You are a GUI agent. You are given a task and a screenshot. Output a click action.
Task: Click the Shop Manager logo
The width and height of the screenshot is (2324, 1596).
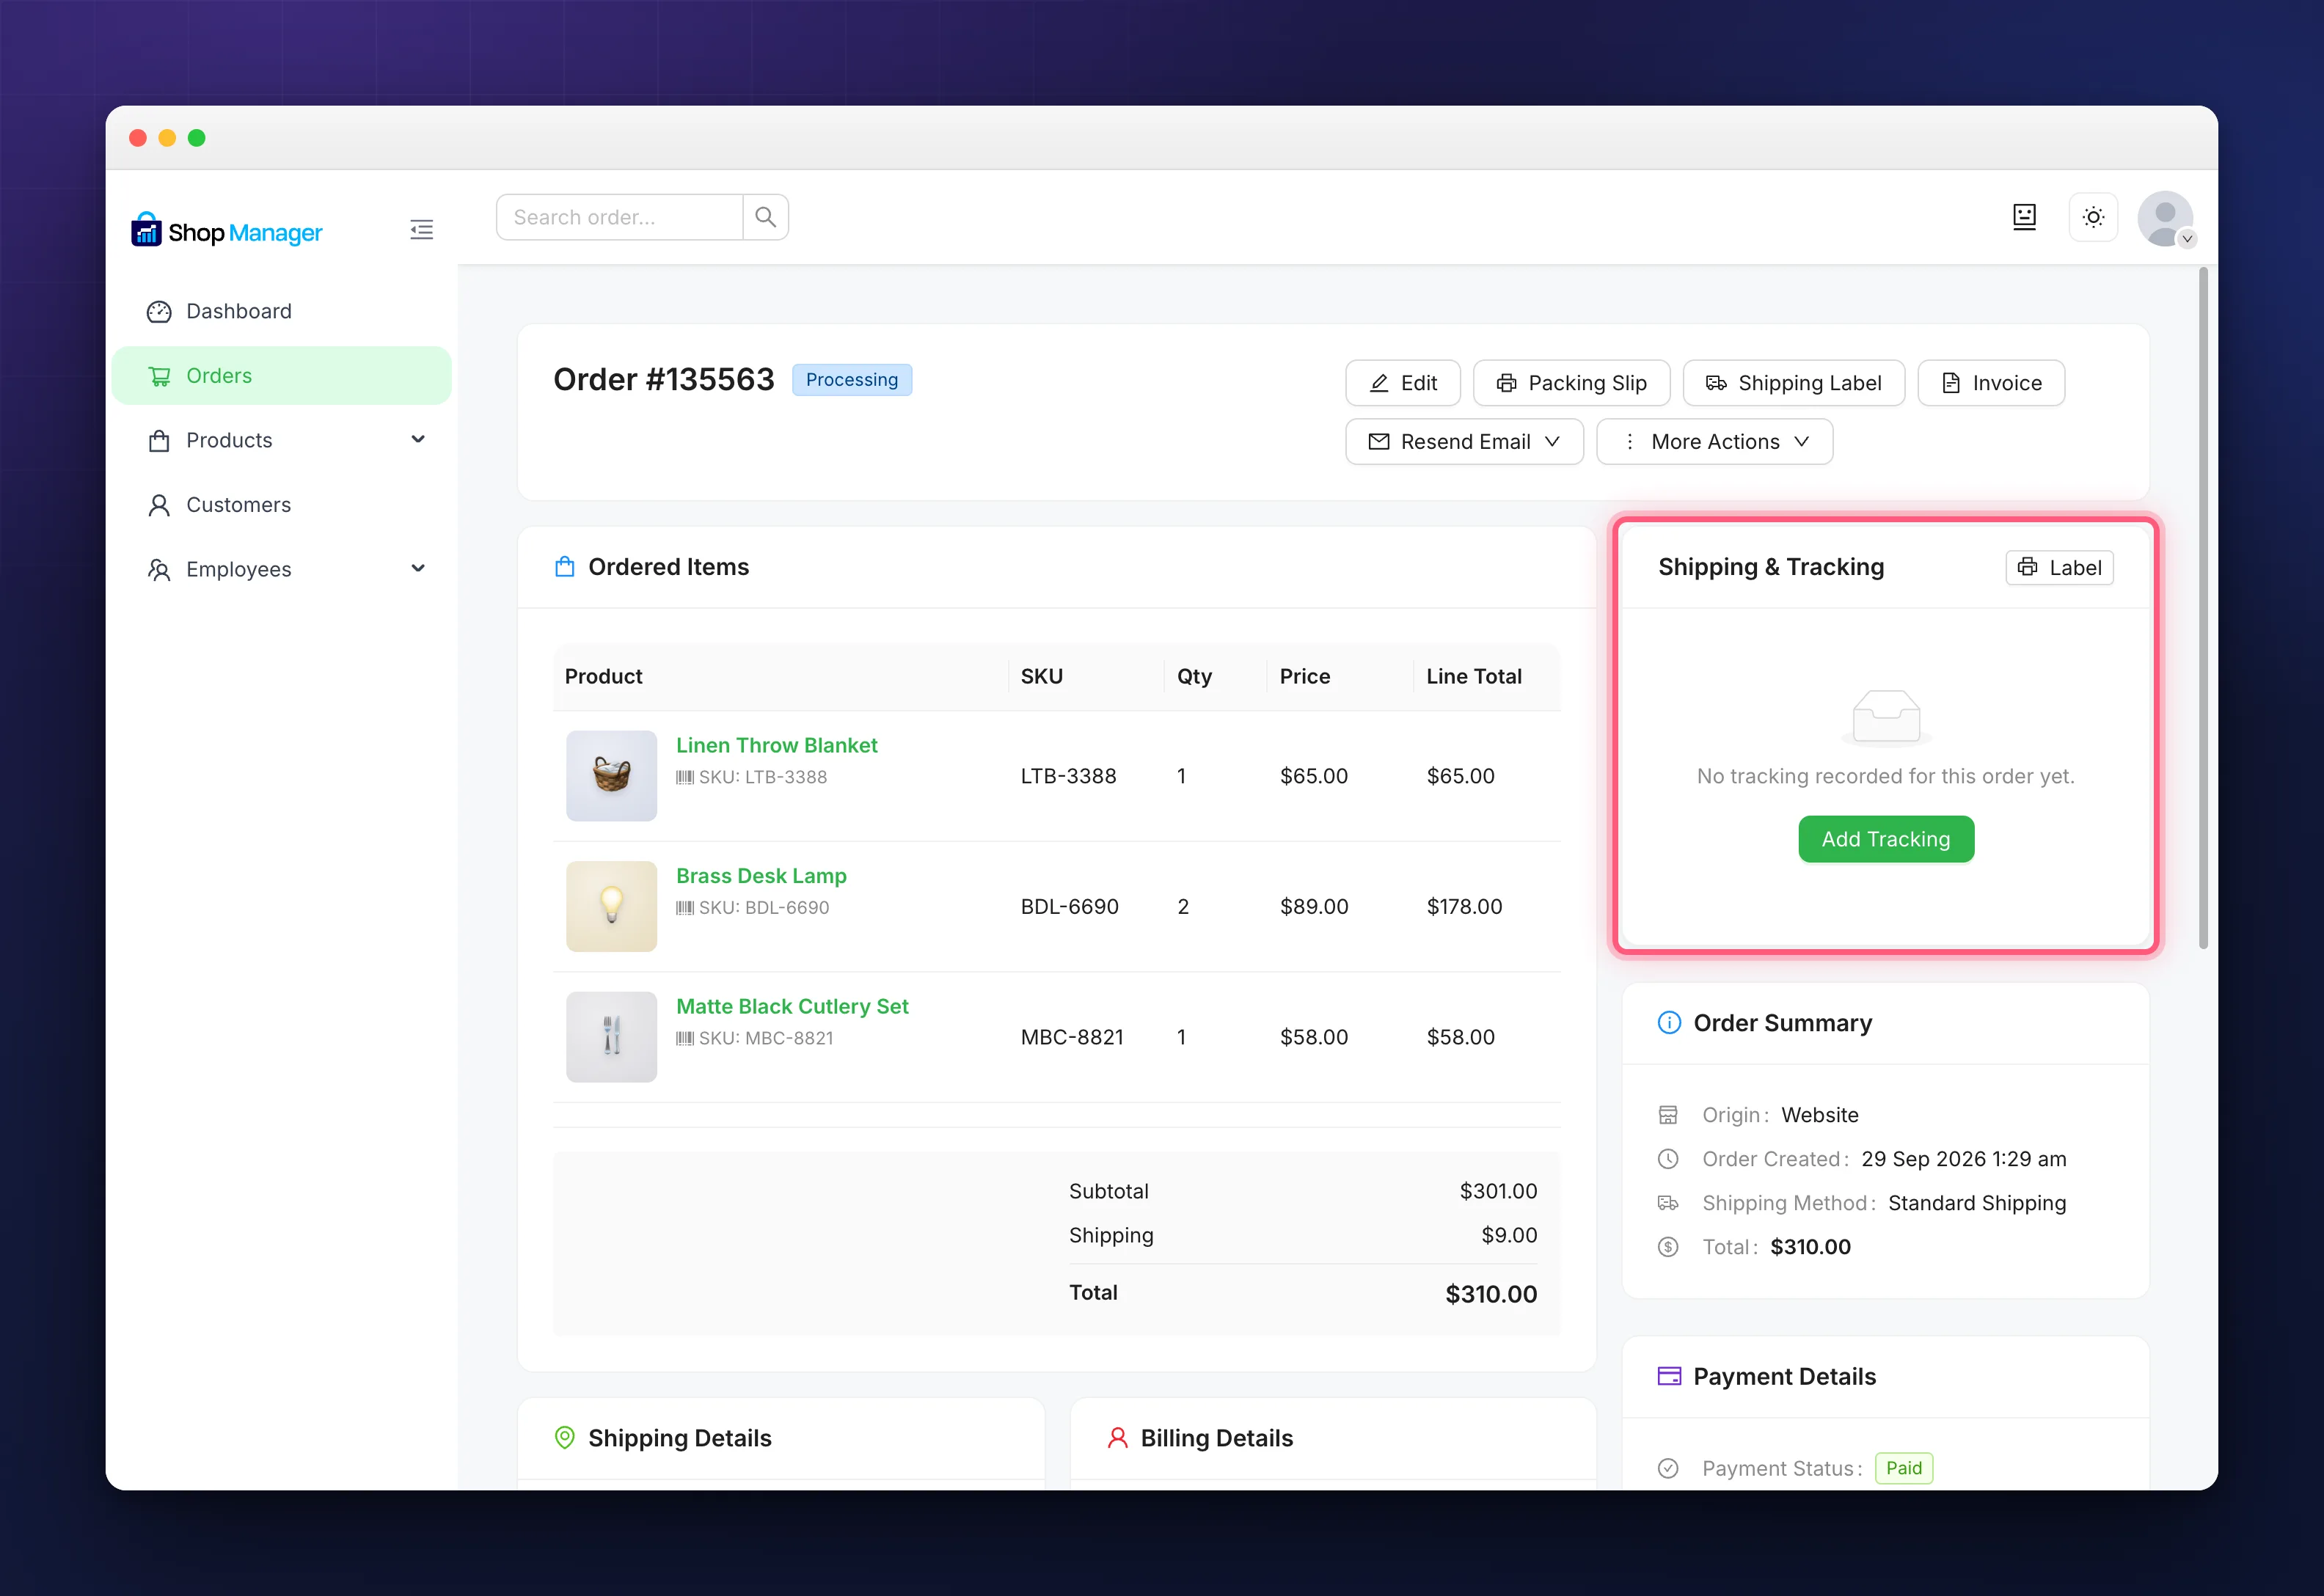click(227, 231)
